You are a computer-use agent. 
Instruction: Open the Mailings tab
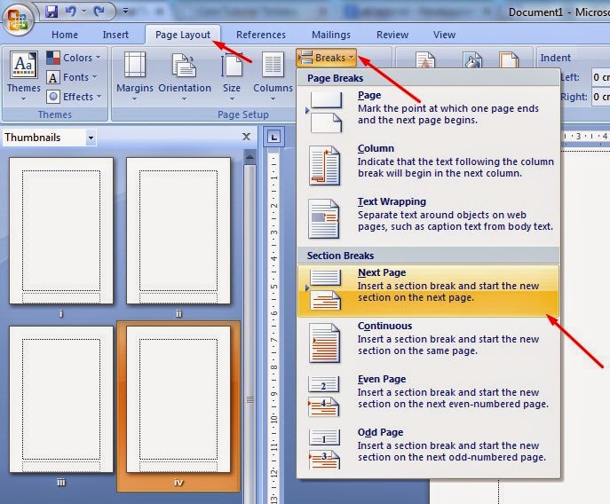click(x=331, y=35)
